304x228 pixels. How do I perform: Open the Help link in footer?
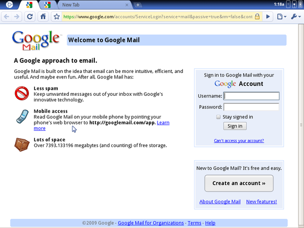(210, 223)
